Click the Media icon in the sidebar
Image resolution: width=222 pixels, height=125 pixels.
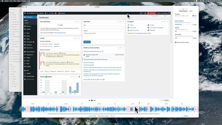pos(25,36)
